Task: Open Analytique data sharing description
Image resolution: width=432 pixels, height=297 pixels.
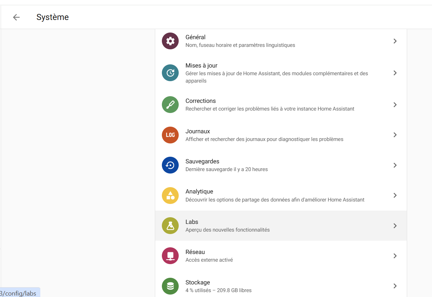Action: (x=275, y=200)
